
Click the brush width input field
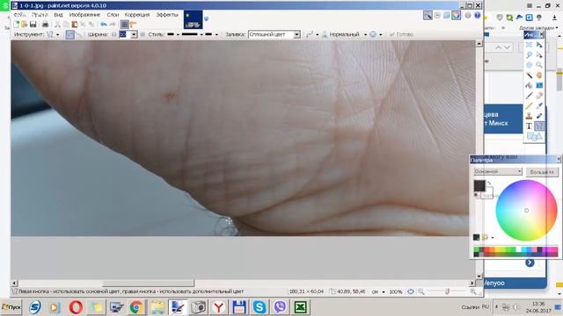[125, 34]
